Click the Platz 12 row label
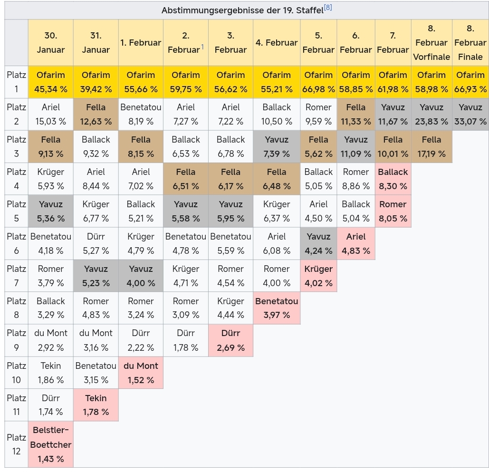This screenshot has width=489, height=472. coord(17,444)
